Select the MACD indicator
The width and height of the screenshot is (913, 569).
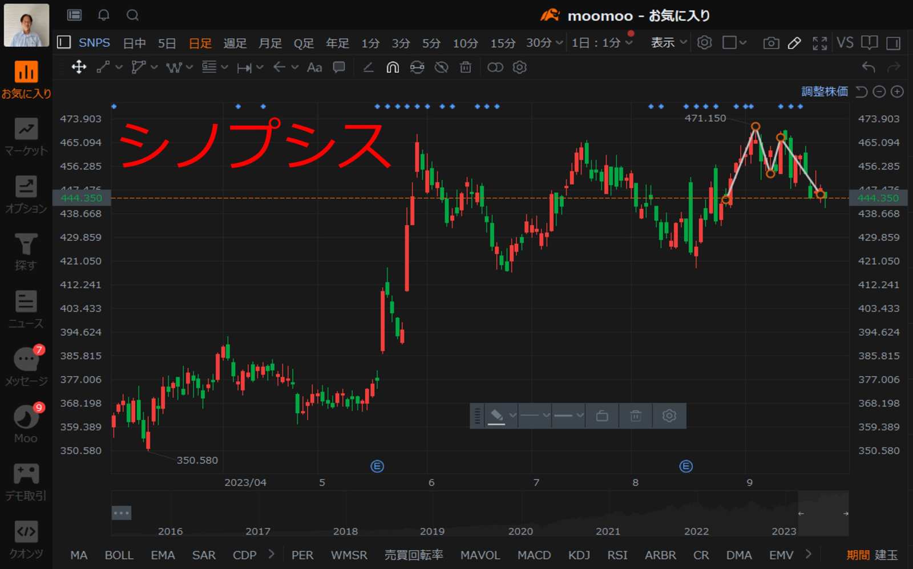click(x=534, y=555)
